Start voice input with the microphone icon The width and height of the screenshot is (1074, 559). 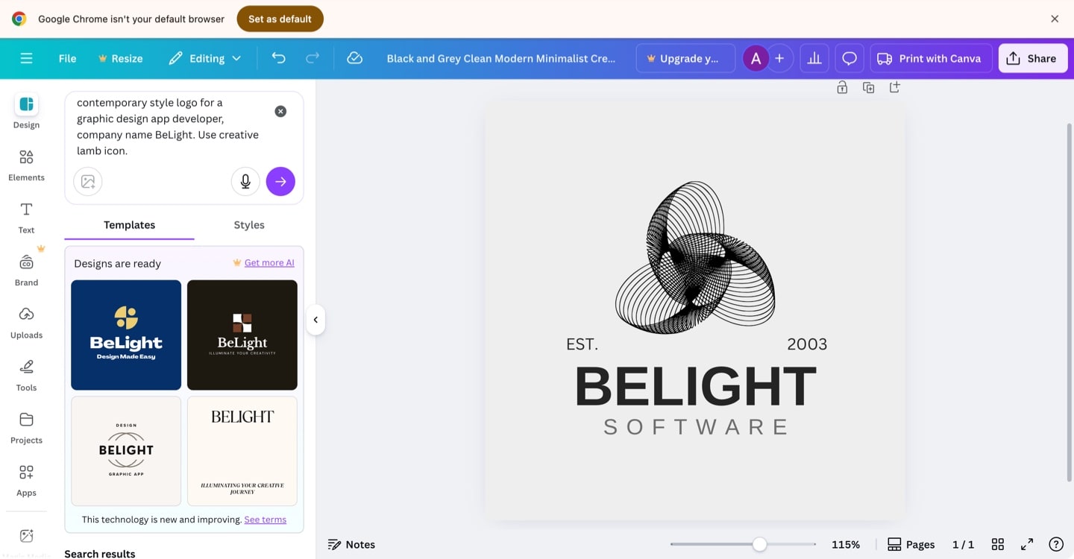tap(245, 181)
